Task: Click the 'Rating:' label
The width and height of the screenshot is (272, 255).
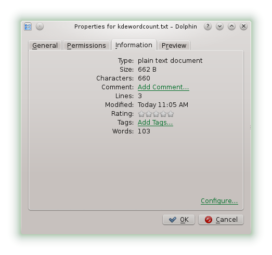Action: (122, 114)
